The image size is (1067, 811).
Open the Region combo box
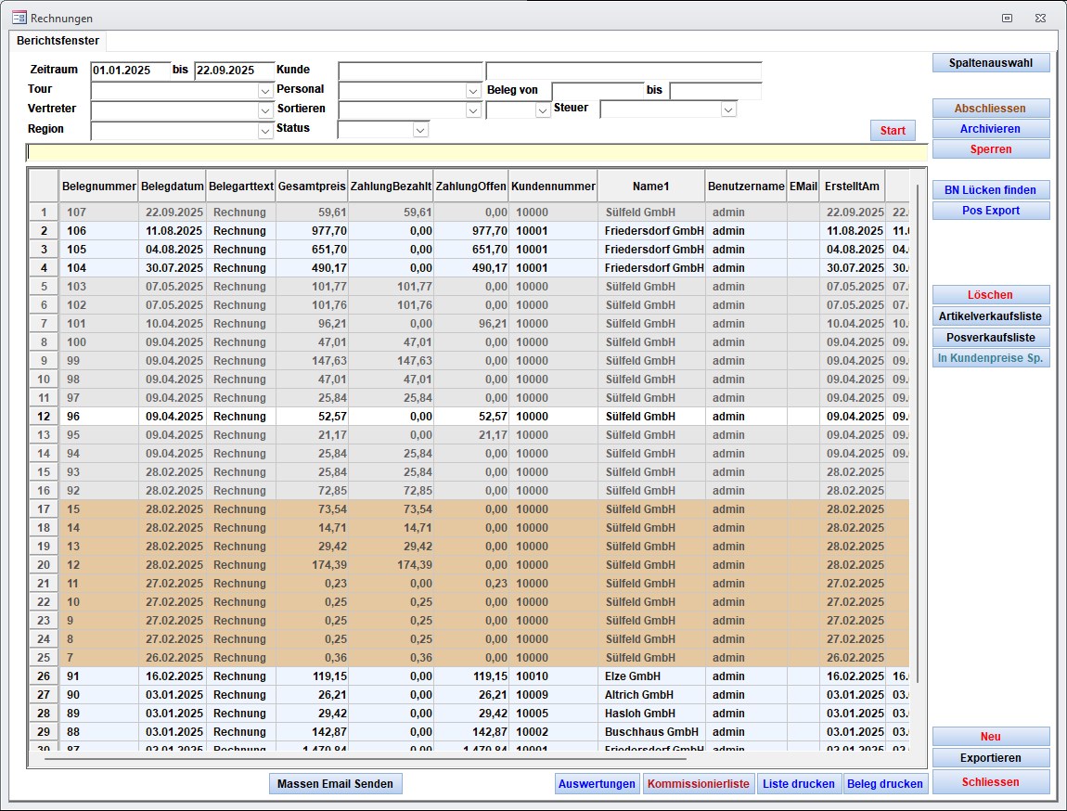click(264, 131)
